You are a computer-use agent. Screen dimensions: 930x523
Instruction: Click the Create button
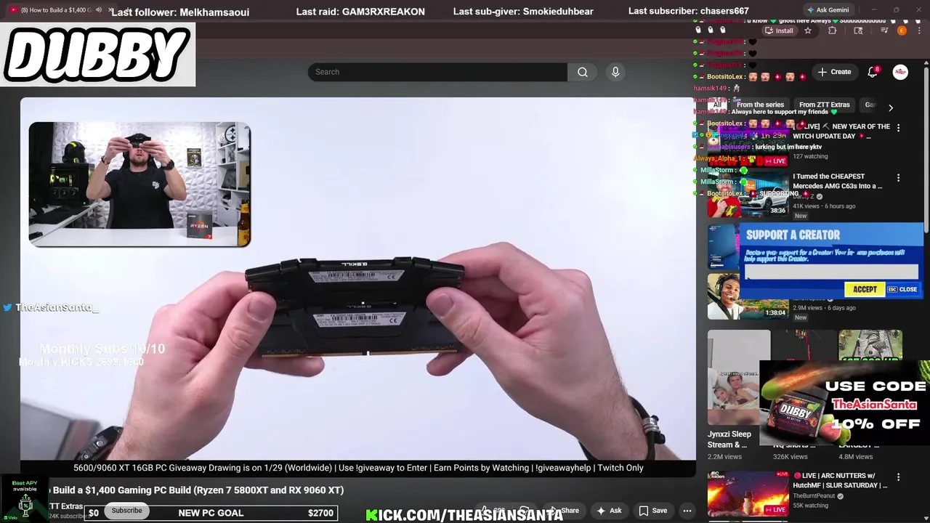click(x=834, y=72)
